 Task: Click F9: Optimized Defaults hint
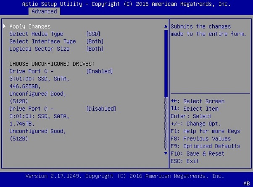pyautogui.click(x=206, y=146)
